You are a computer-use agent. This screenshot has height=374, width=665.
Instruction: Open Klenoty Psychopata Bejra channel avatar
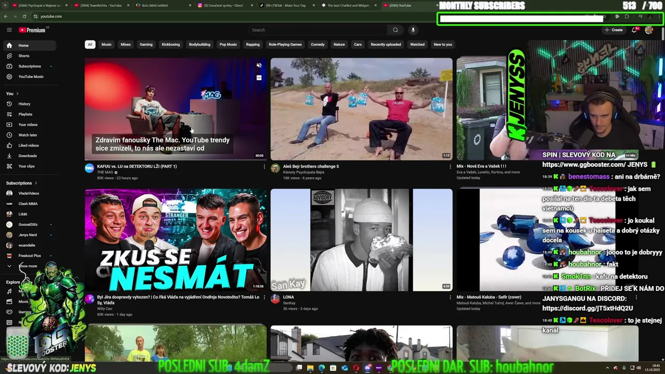pyautogui.click(x=275, y=168)
